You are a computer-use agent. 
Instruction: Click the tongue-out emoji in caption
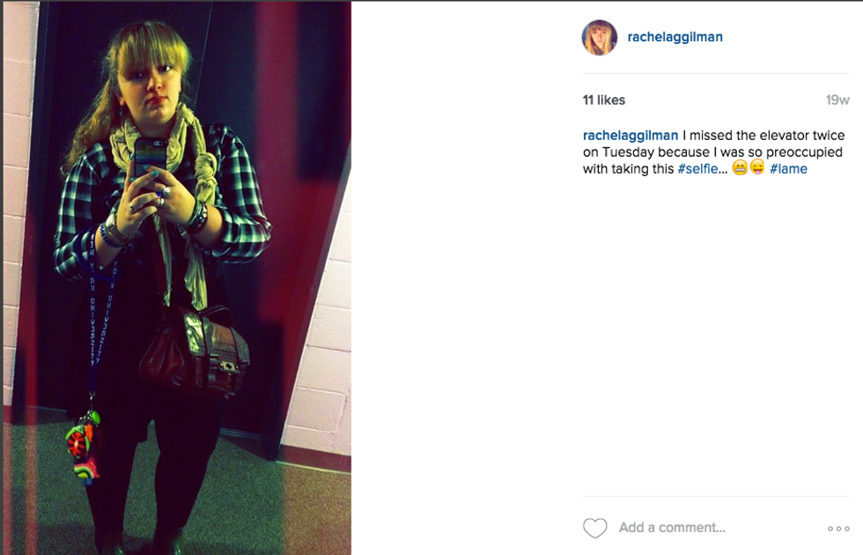click(757, 168)
